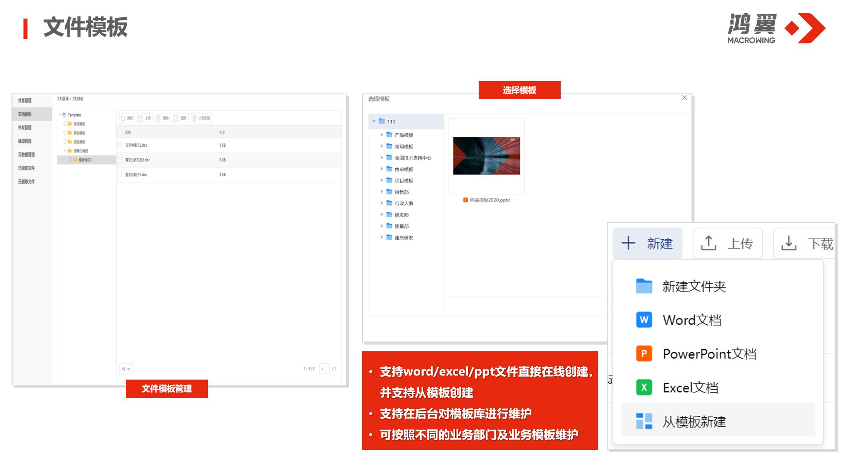Open the page size dropdown showing 10
The width and height of the screenshot is (851, 454).
(x=126, y=369)
